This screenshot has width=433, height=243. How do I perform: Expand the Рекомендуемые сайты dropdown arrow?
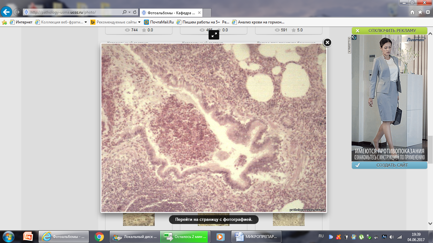[139, 22]
